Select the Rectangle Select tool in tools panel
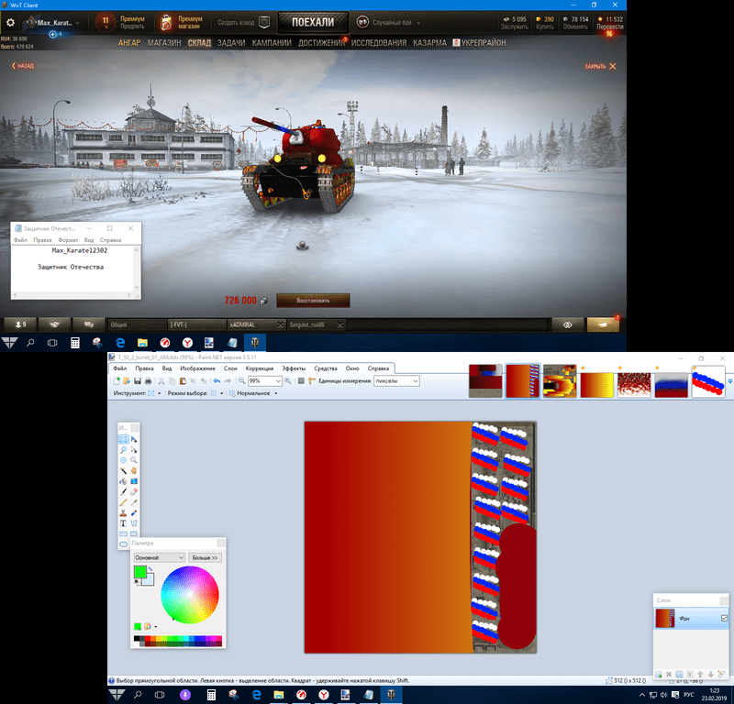This screenshot has height=704, width=734. pos(123,439)
